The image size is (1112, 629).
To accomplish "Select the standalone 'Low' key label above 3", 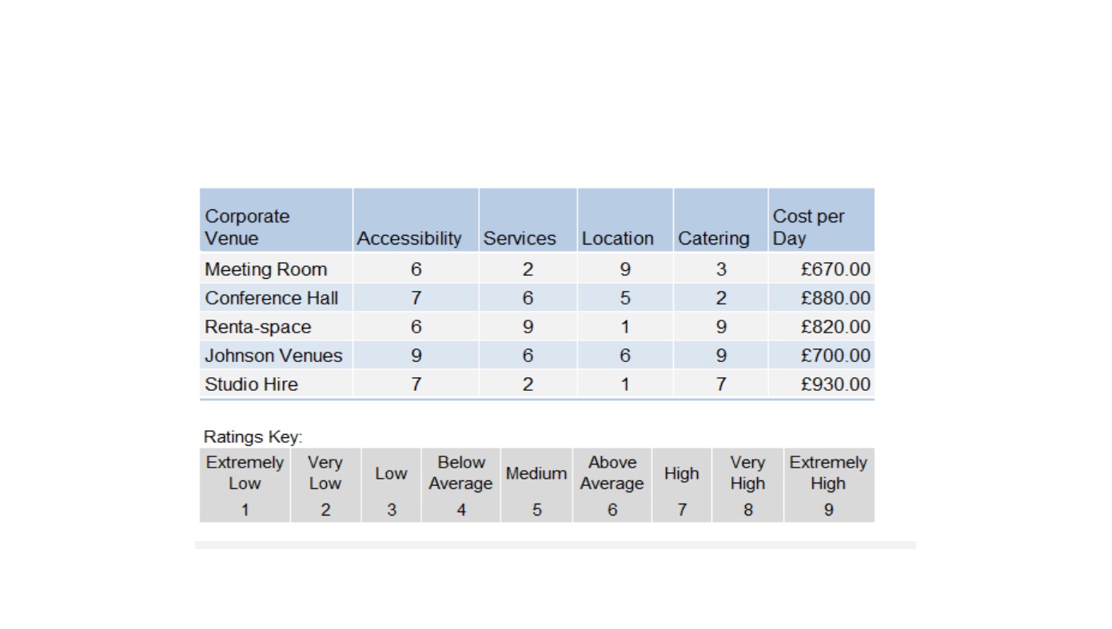I will click(391, 473).
